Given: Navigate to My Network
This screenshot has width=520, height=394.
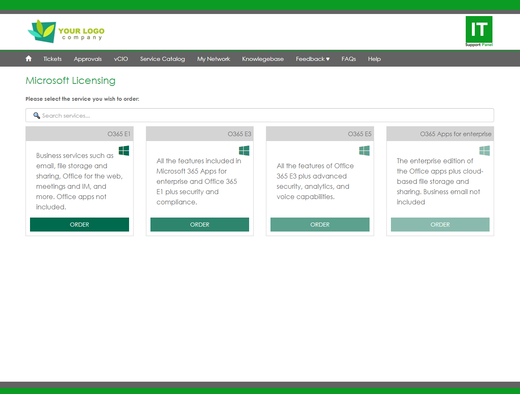Looking at the screenshot, I should 213,59.
